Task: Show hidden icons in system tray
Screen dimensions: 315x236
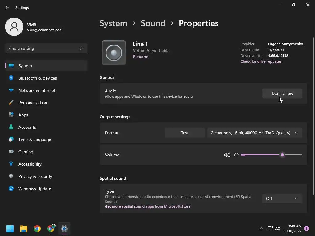Action: 261,229
